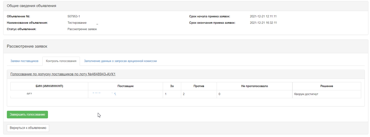Click the Поставщик column header
The width and height of the screenshot is (370, 137).
pos(125,86)
